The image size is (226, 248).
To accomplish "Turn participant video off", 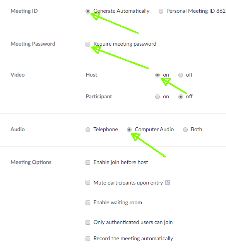I will pyautogui.click(x=181, y=97).
